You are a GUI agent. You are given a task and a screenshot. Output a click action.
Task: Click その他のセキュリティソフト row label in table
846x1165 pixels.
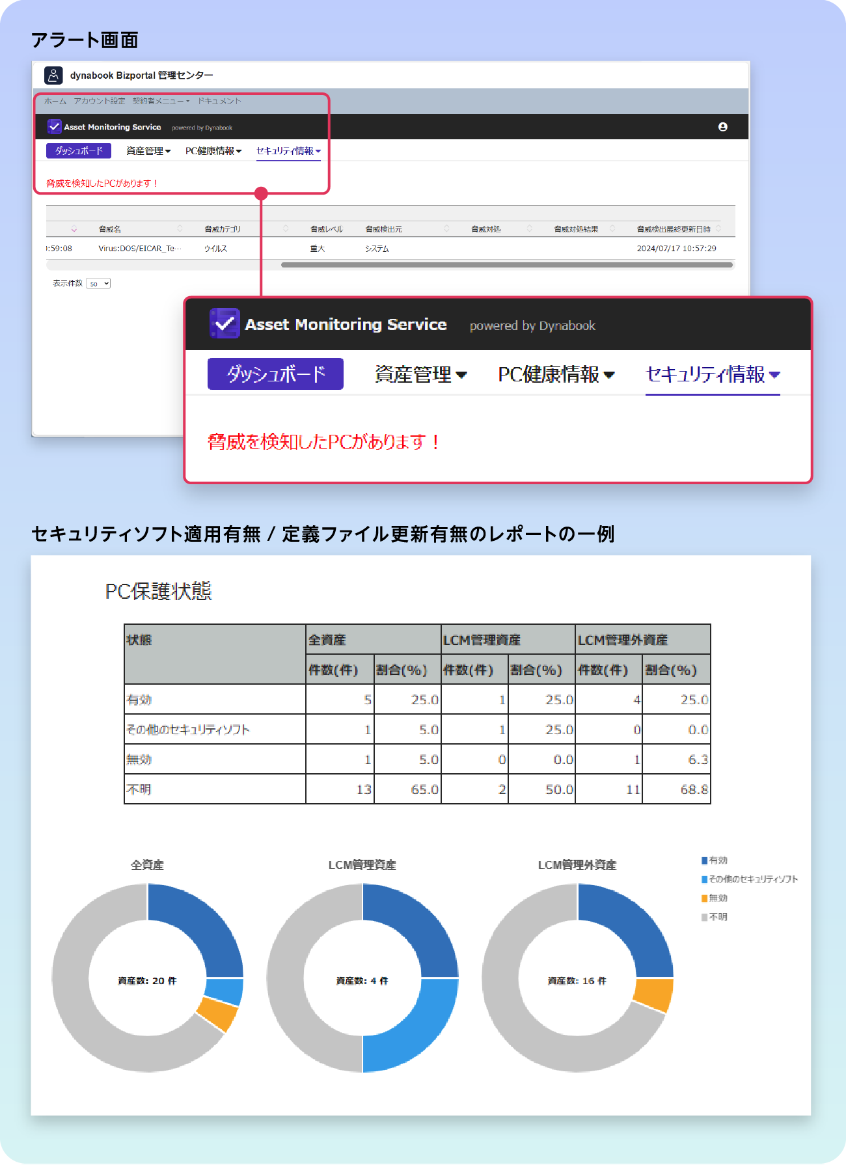(188, 730)
